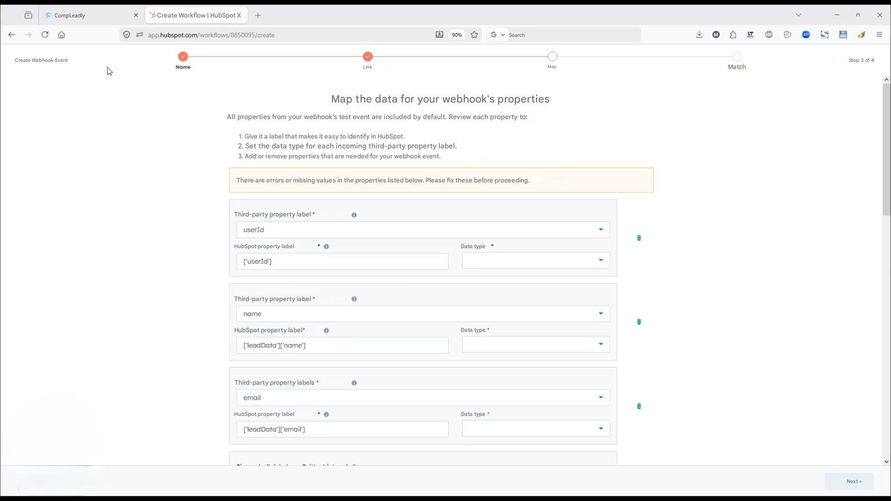Open the browser hamburger menu

click(879, 35)
